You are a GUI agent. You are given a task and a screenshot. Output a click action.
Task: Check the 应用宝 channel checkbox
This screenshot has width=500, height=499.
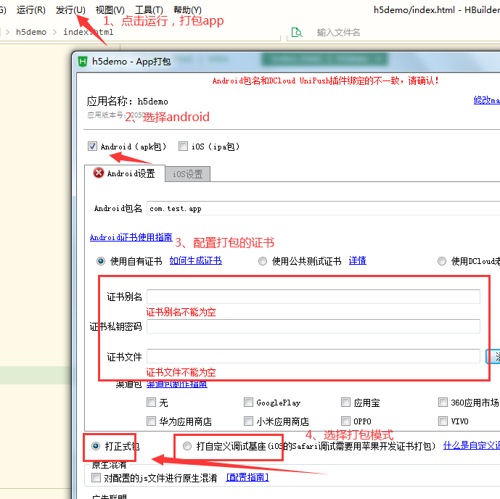tap(345, 402)
